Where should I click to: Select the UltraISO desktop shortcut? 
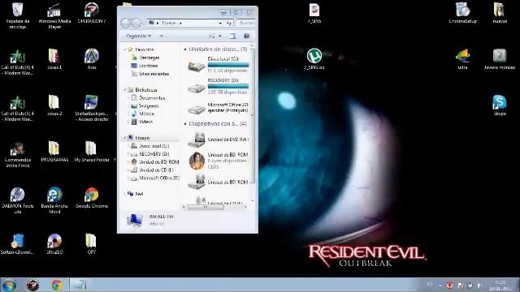[54, 243]
